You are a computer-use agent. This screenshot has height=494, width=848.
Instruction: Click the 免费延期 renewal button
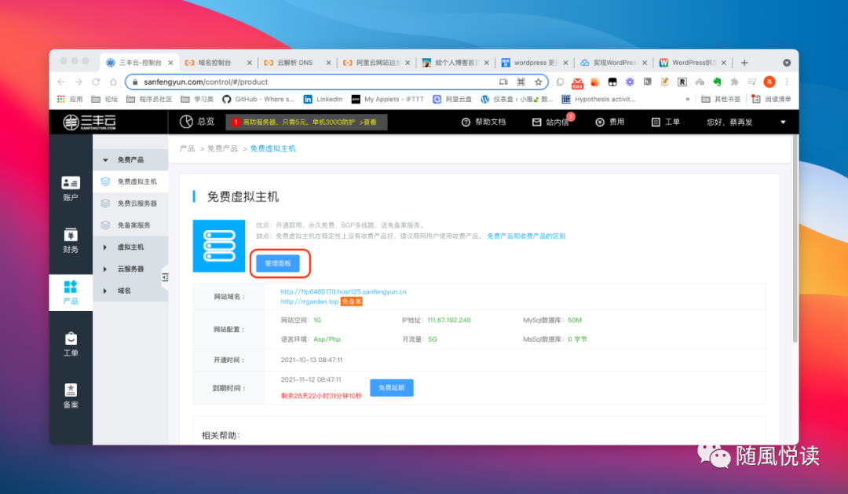[391, 387]
